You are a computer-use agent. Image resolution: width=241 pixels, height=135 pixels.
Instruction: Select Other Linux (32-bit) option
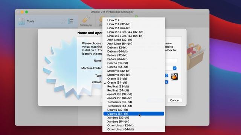point(134,126)
